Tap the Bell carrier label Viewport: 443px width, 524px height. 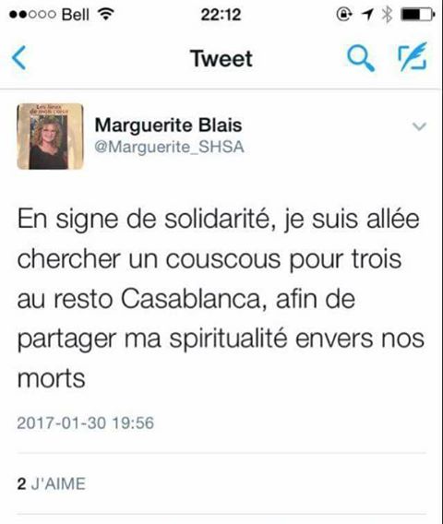point(76,15)
